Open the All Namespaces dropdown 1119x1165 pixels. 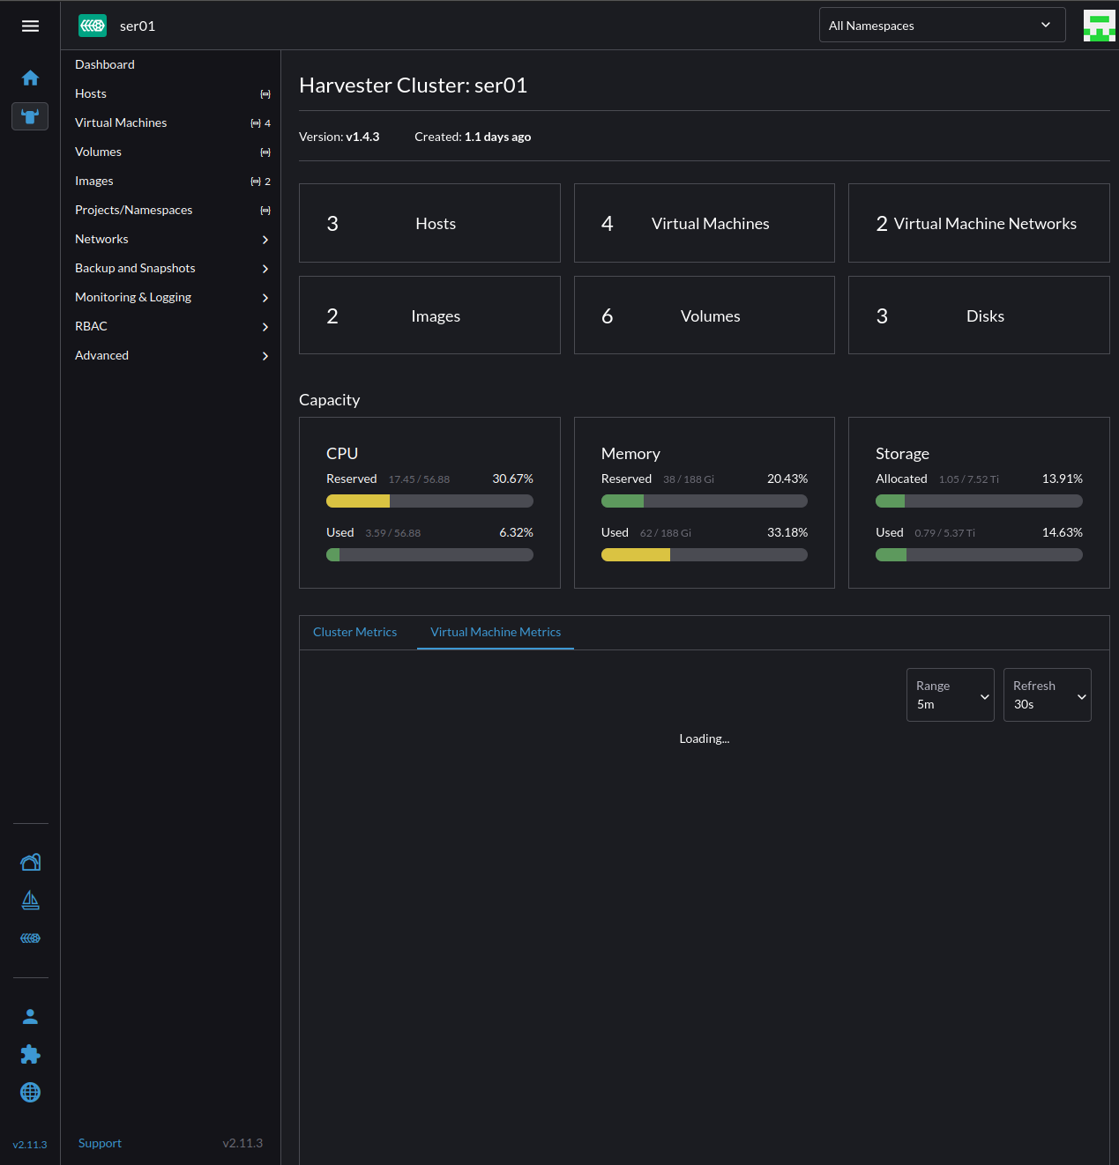point(942,26)
